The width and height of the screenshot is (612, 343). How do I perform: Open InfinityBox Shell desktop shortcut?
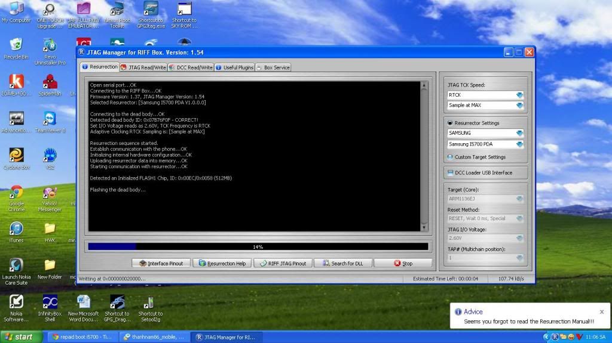coord(50,308)
